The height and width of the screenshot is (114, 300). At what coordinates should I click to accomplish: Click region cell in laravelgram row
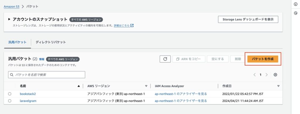[x=116, y=101]
